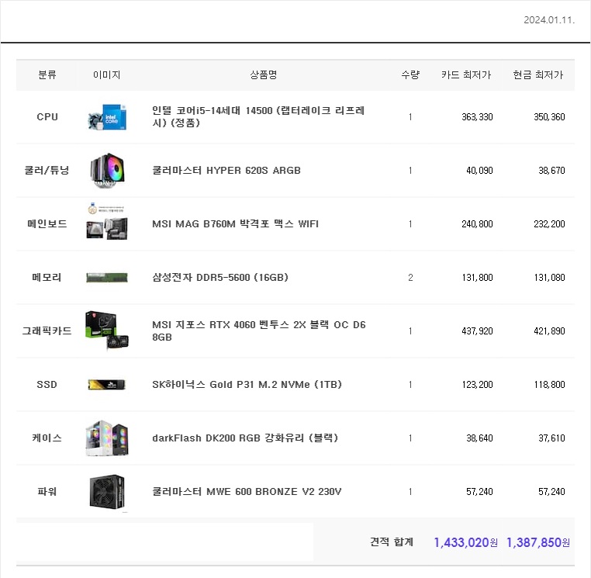
Task: Open the 삼성전자 DDR5-5600 (16GB) product link
Action: click(x=220, y=278)
